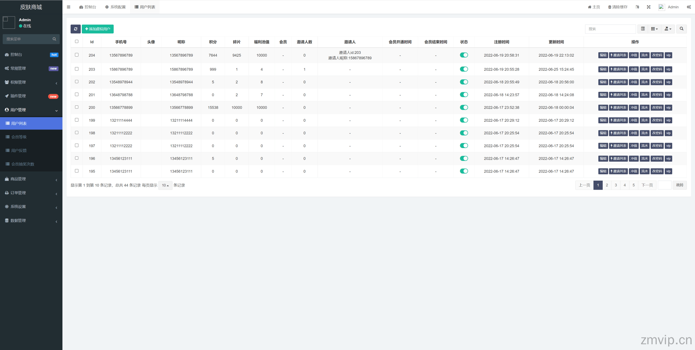This screenshot has width=695, height=350.
Task: Switch to 系统配置 tab in top bar
Action: click(115, 7)
